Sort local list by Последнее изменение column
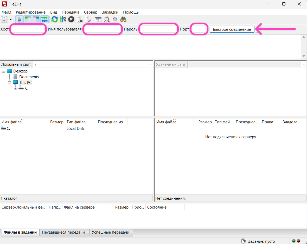The width and height of the screenshot is (307, 244). 112,122
